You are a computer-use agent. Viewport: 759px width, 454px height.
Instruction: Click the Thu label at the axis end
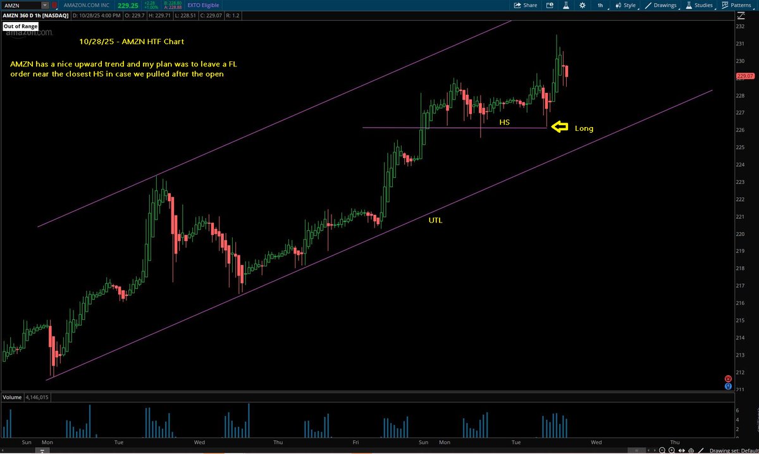click(674, 443)
